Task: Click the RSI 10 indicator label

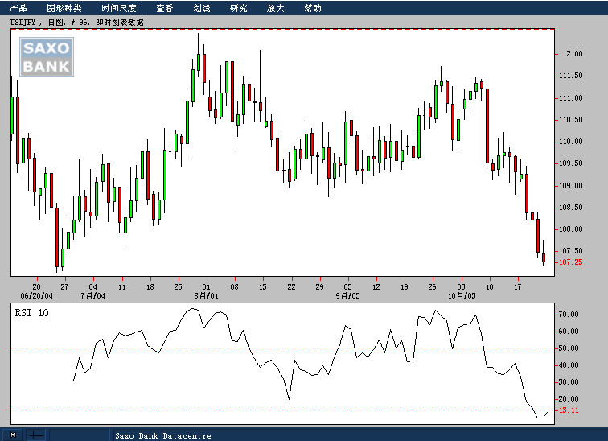Action: [31, 313]
